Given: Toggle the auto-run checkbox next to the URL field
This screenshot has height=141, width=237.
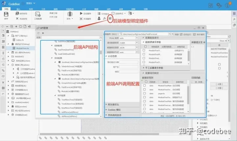Looking at the screenshot, I should pos(181,34).
